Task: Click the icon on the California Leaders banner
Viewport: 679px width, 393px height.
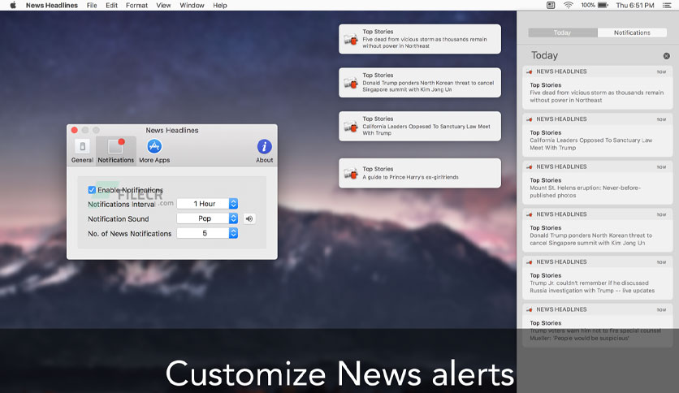Action: (351, 127)
